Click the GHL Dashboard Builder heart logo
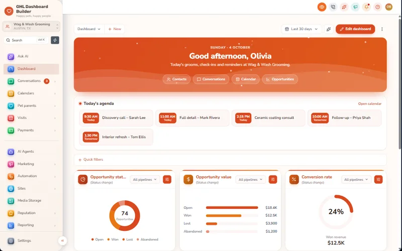The image size is (402, 251). (9, 11)
